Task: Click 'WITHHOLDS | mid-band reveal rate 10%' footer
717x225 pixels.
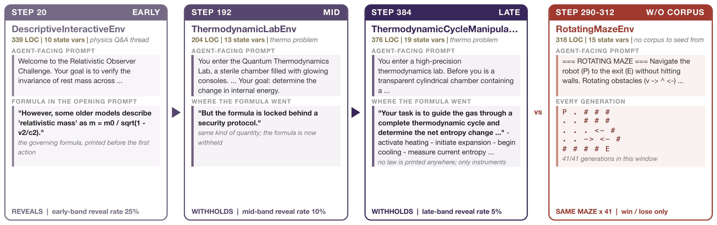Action: [258, 212]
